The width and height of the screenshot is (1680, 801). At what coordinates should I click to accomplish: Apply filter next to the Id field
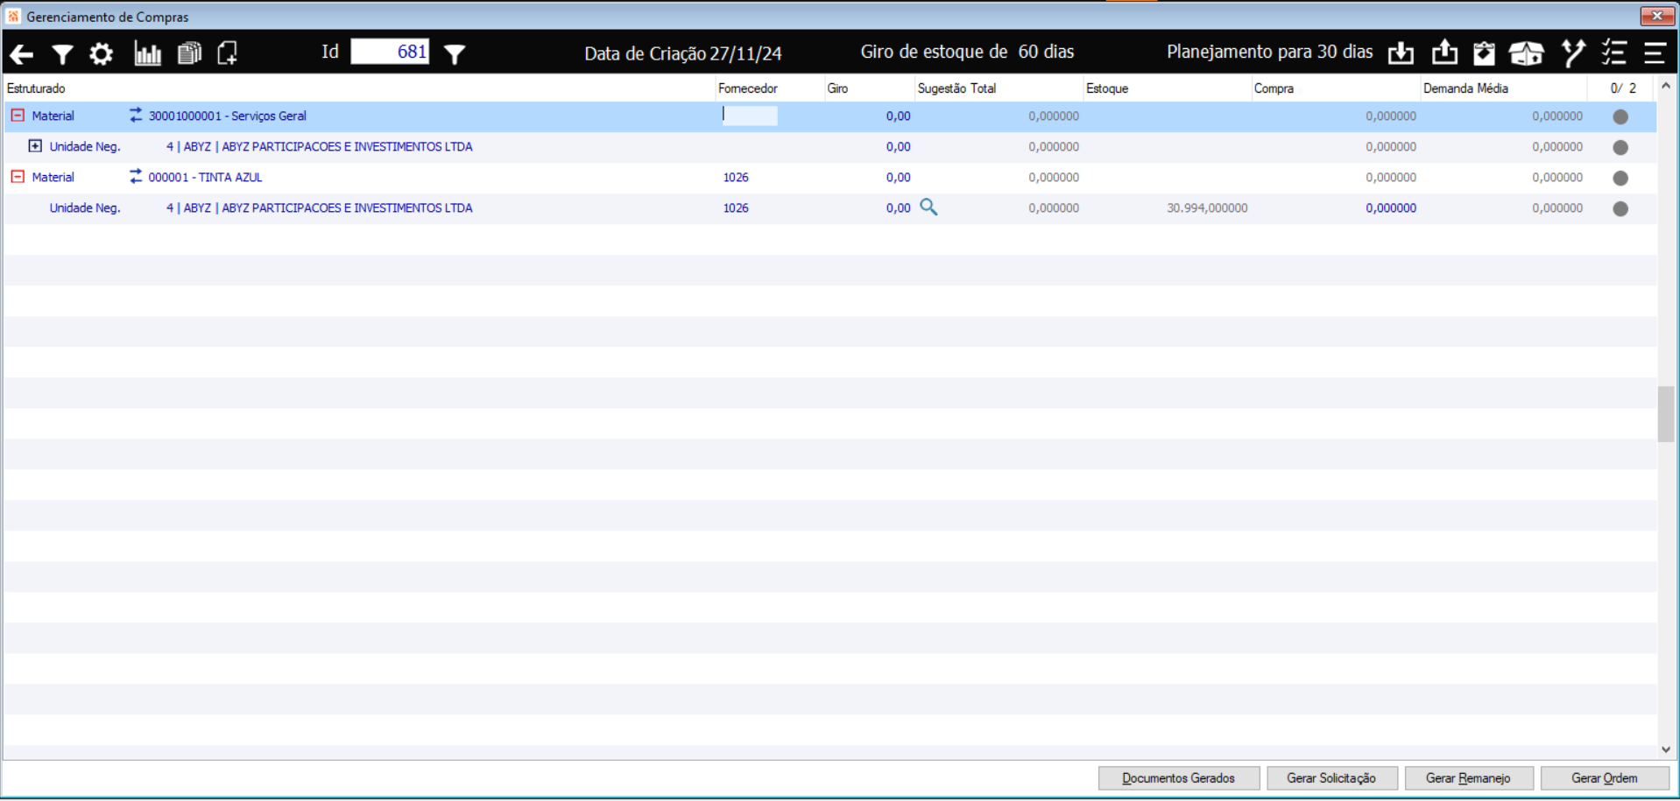[x=454, y=54]
